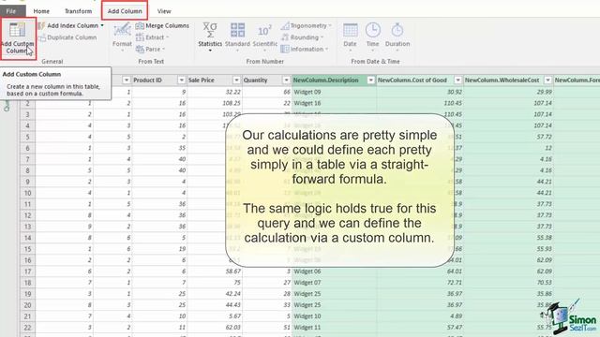Viewport: 600px width, 337px height.
Task: Select row number 17
Action: [27, 271]
